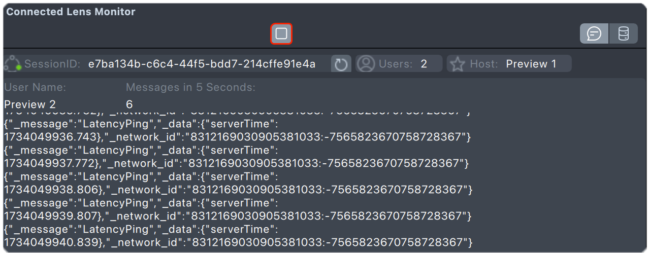
Task: Click the Messages in 5 Seconds header
Action: (190, 87)
